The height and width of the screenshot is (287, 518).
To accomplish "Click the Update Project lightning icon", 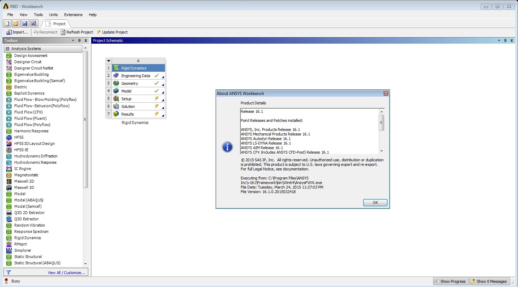I will (x=99, y=32).
